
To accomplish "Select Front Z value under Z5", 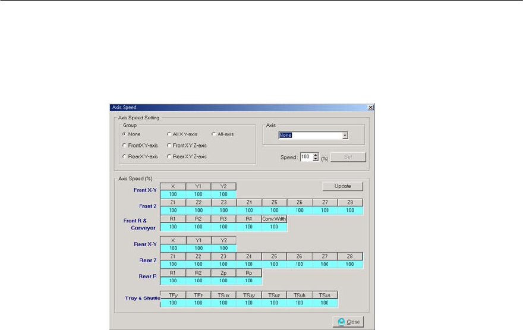I will point(274,210).
